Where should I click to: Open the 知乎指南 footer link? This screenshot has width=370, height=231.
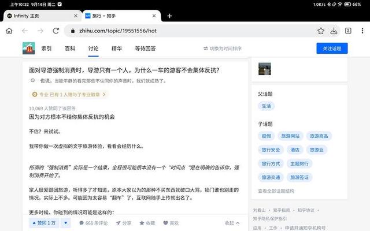[x=282, y=210]
